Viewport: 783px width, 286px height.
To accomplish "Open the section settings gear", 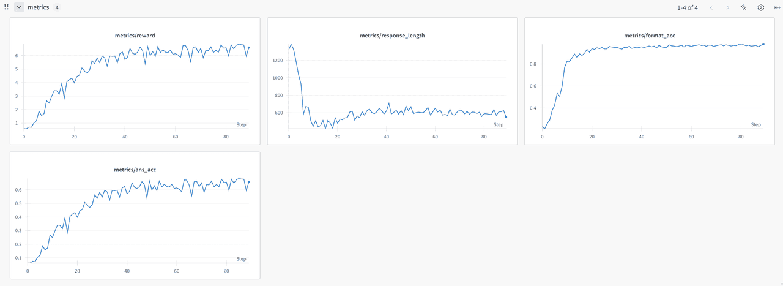I will click(x=761, y=7).
